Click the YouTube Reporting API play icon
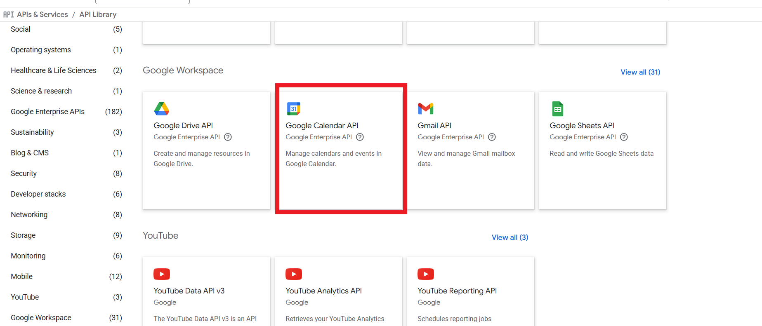This screenshot has height=326, width=762. (426, 274)
